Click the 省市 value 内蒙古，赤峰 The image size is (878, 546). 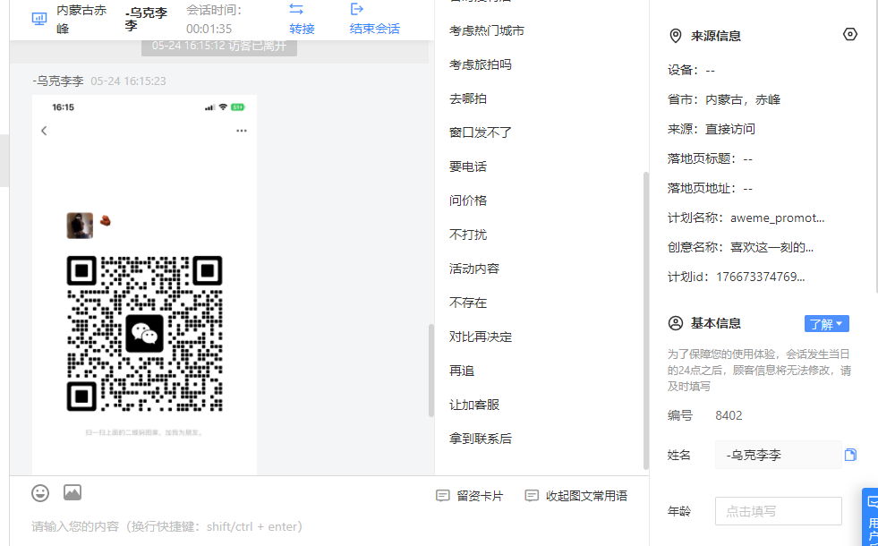coord(743,99)
